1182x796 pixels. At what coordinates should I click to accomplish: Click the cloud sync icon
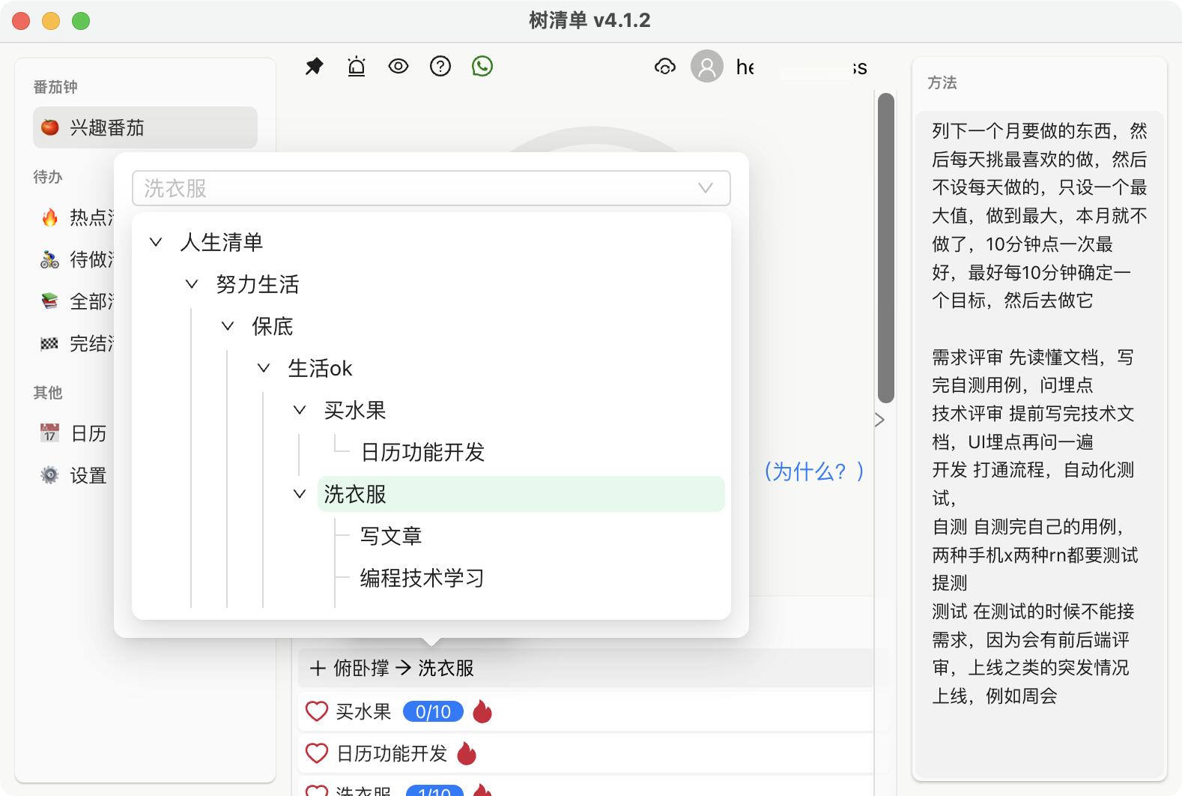click(x=664, y=67)
